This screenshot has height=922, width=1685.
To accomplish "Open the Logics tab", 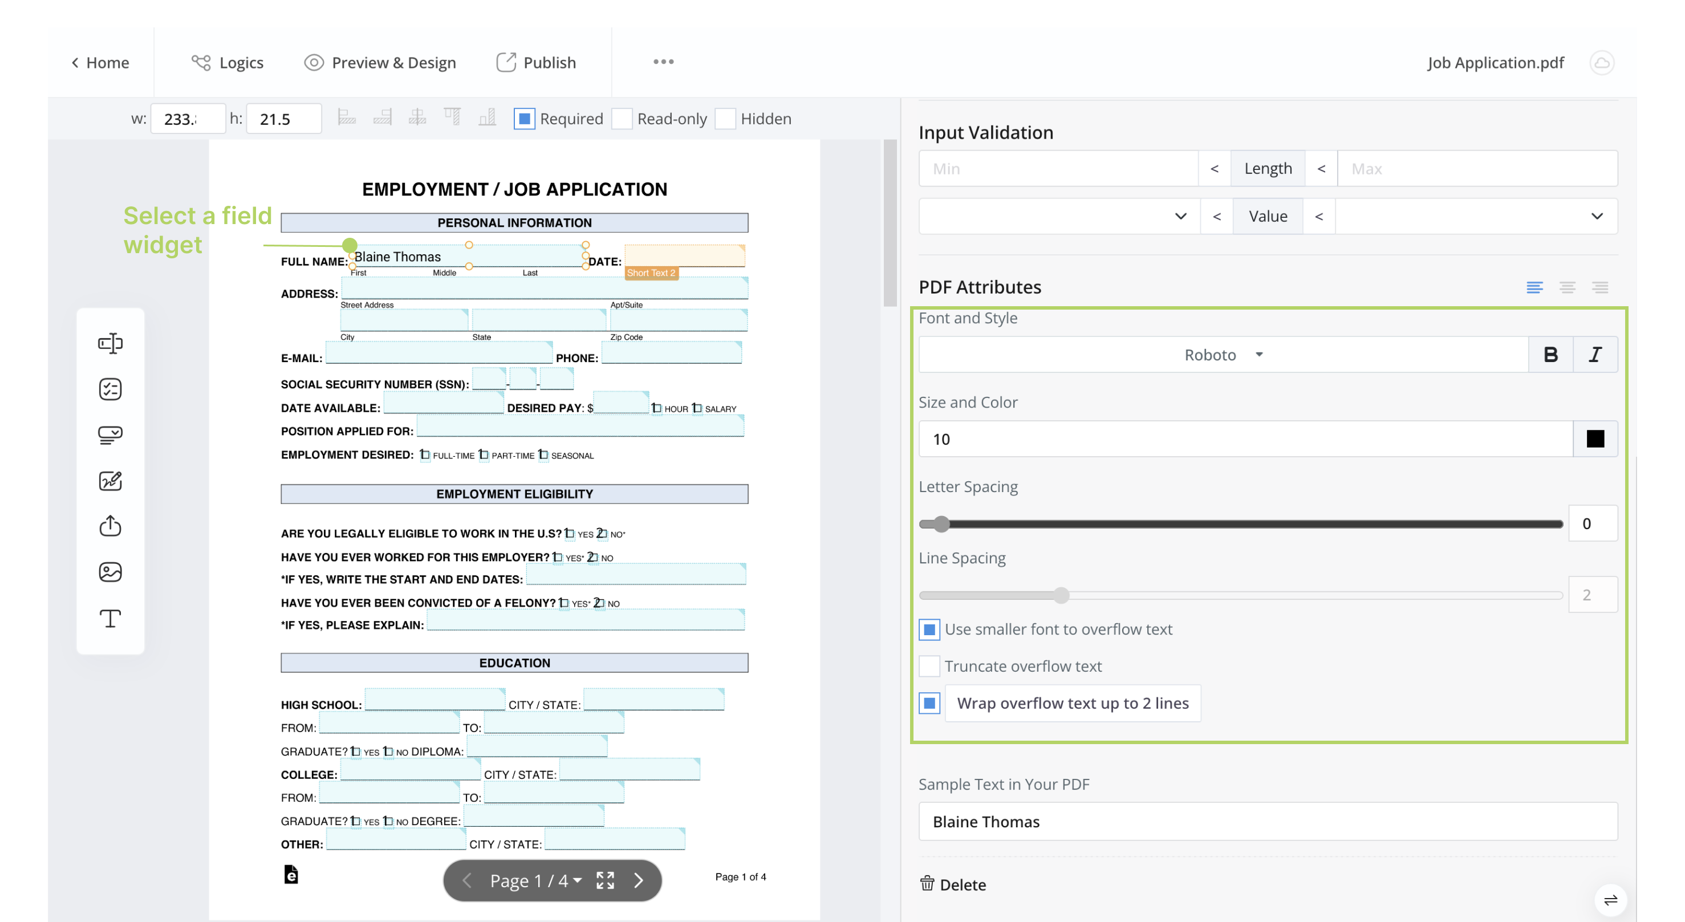I will (x=228, y=63).
